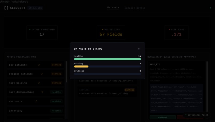The width and height of the screenshot is (215, 122).
Task: Click the governance runs list scrollbar
Action: 66,72
